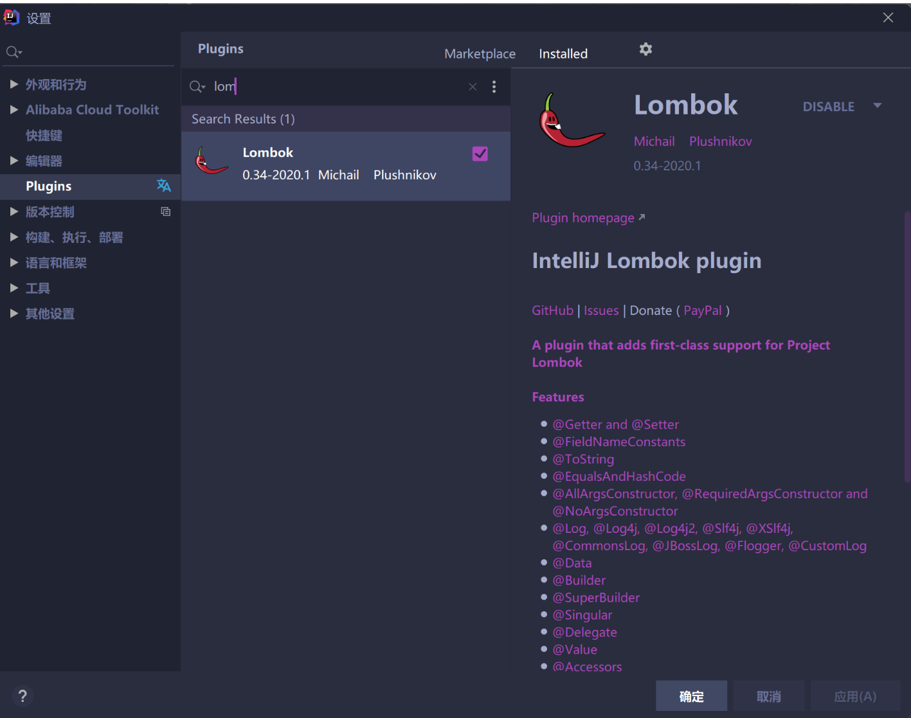Open the Issues link
Screen dimensions: 911x718
tap(601, 310)
